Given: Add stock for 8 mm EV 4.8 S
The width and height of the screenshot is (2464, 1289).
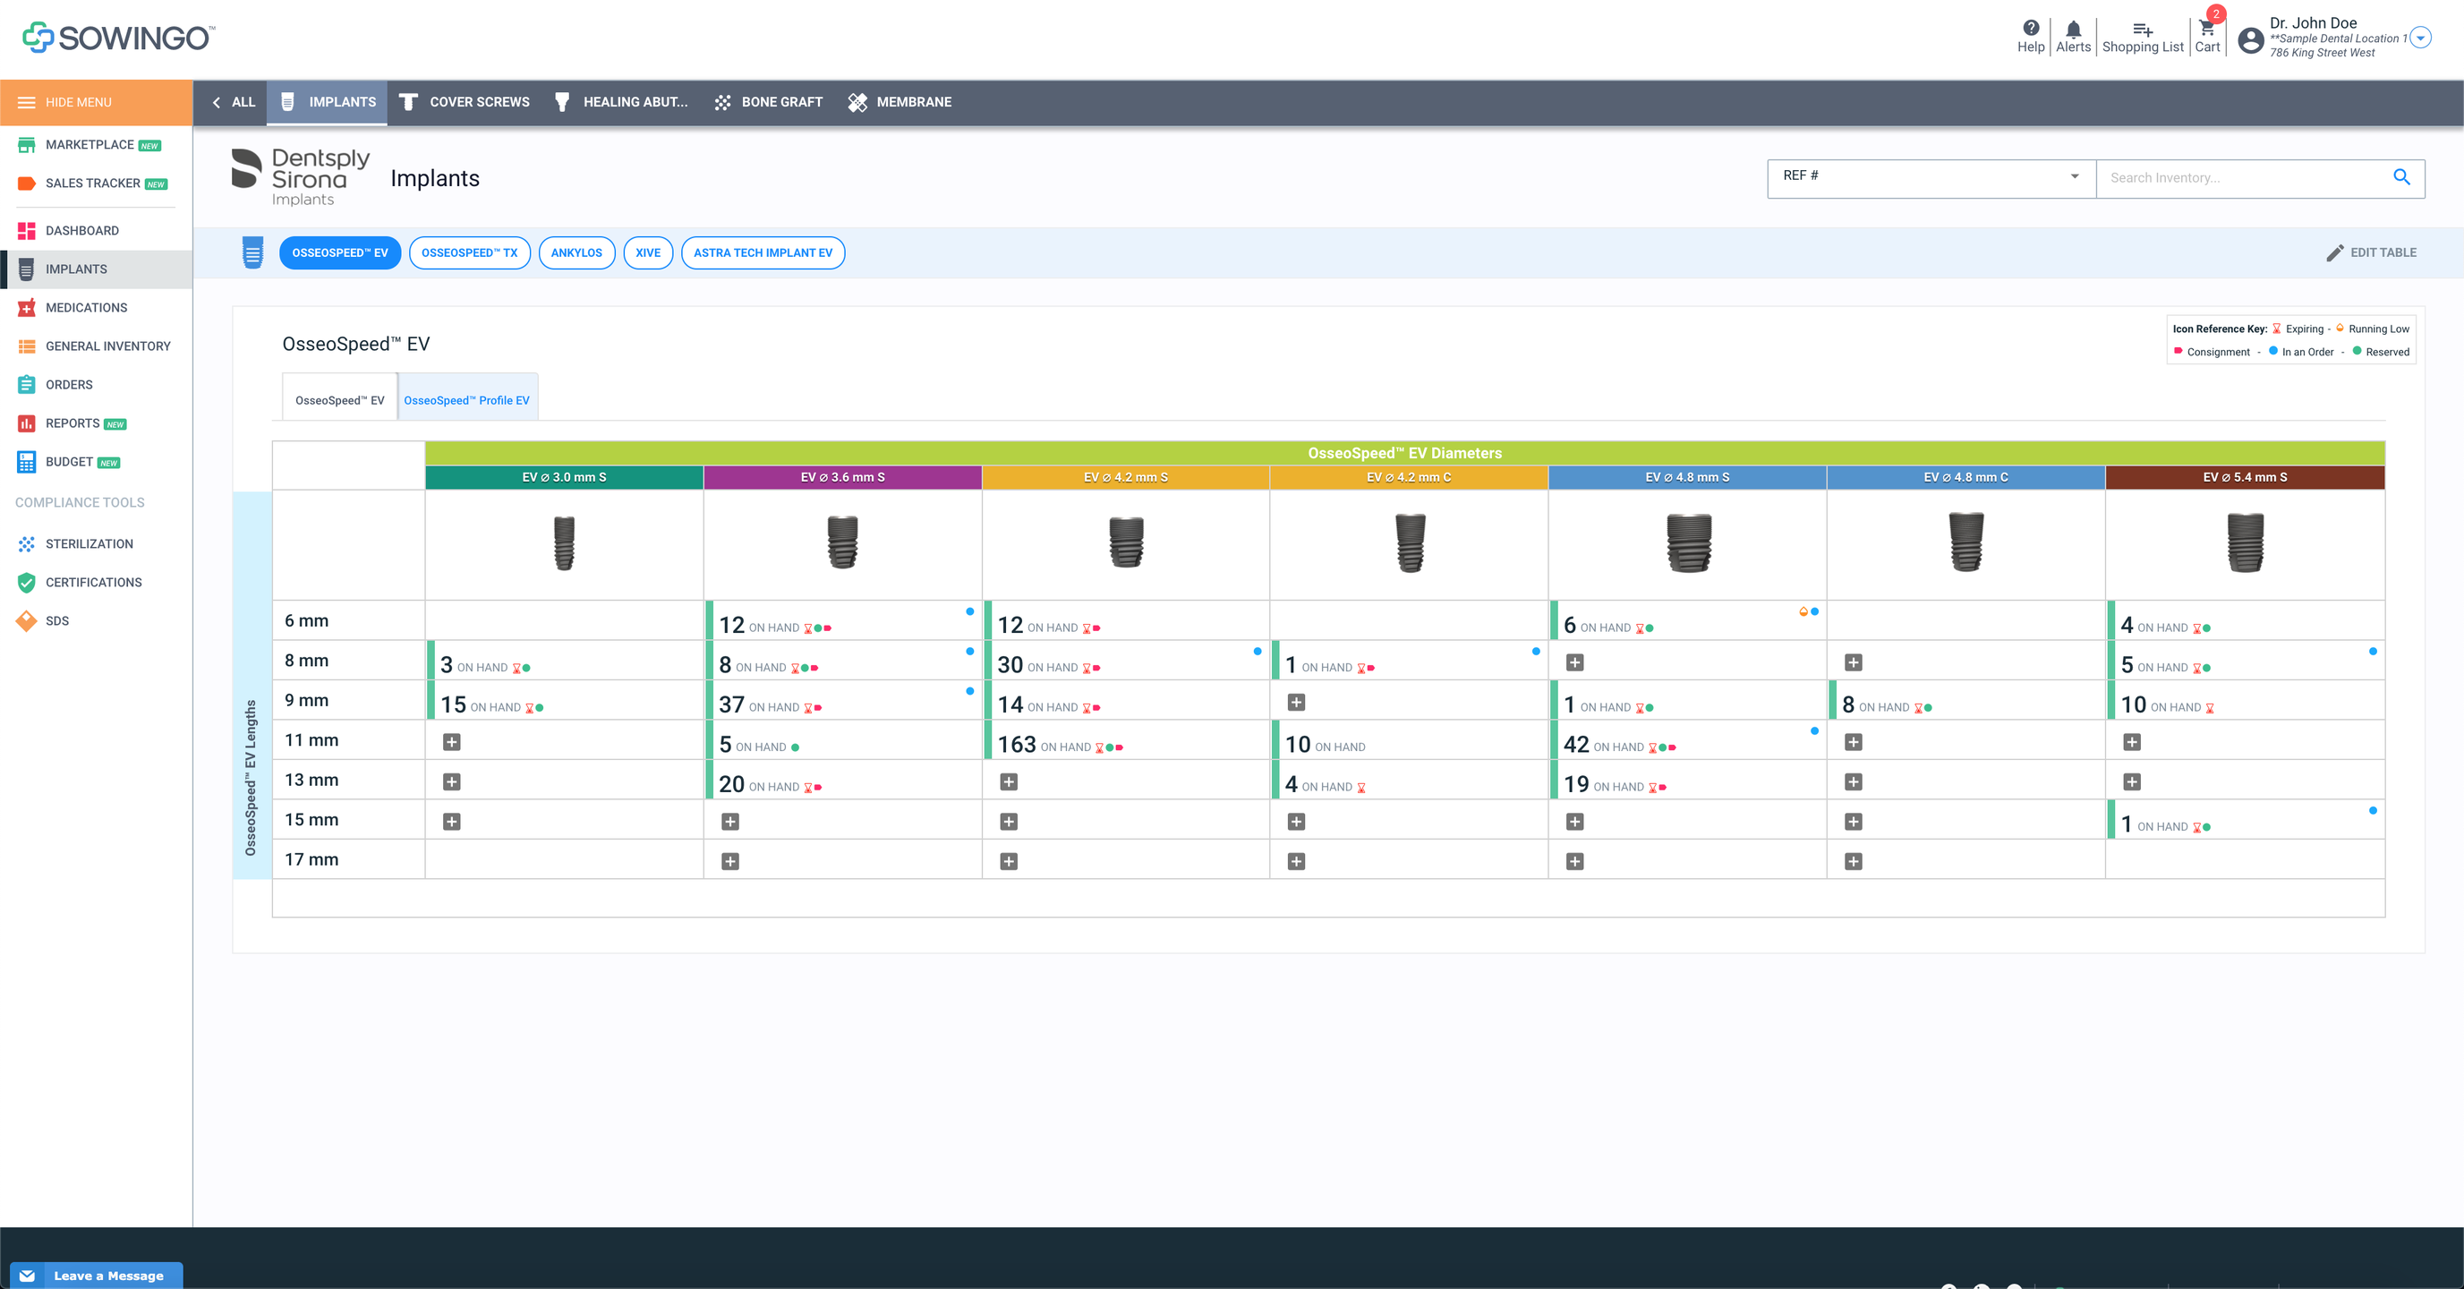Looking at the screenshot, I should 1574,662.
